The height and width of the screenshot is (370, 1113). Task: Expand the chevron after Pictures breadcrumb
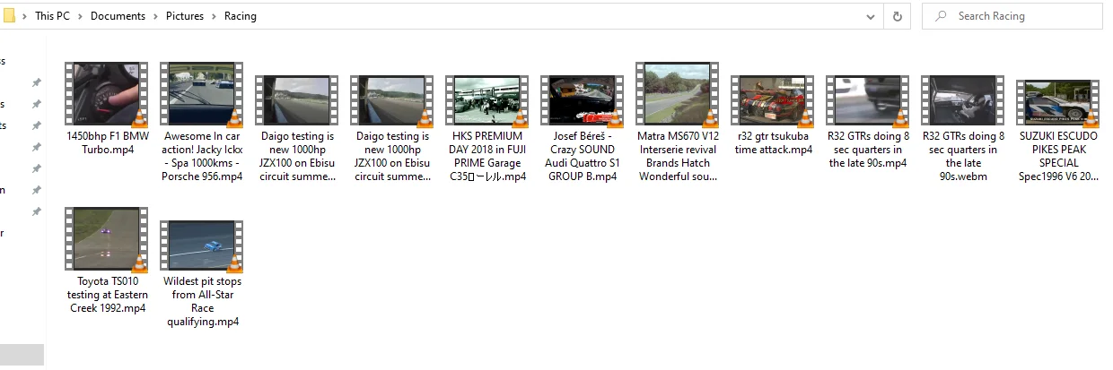[214, 16]
